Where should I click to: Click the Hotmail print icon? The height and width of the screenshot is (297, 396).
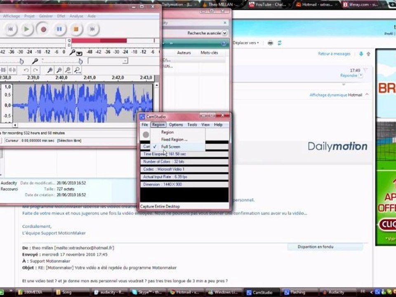[x=270, y=43]
